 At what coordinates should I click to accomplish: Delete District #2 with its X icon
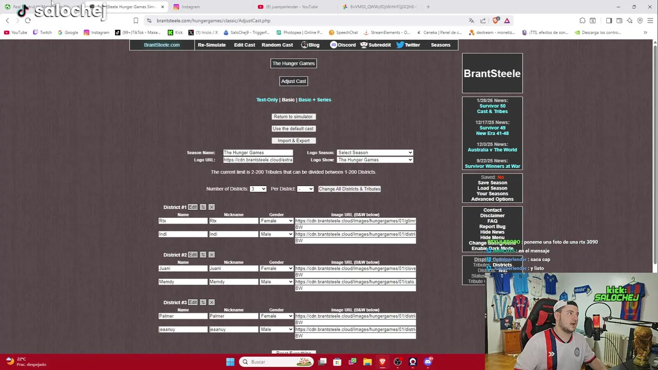(211, 255)
